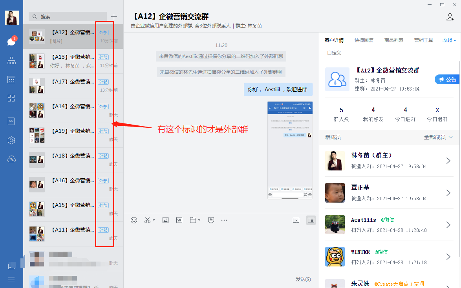This screenshot has width=461, height=288.
Task: Switch to the 客户详情 tab
Action: click(x=334, y=40)
